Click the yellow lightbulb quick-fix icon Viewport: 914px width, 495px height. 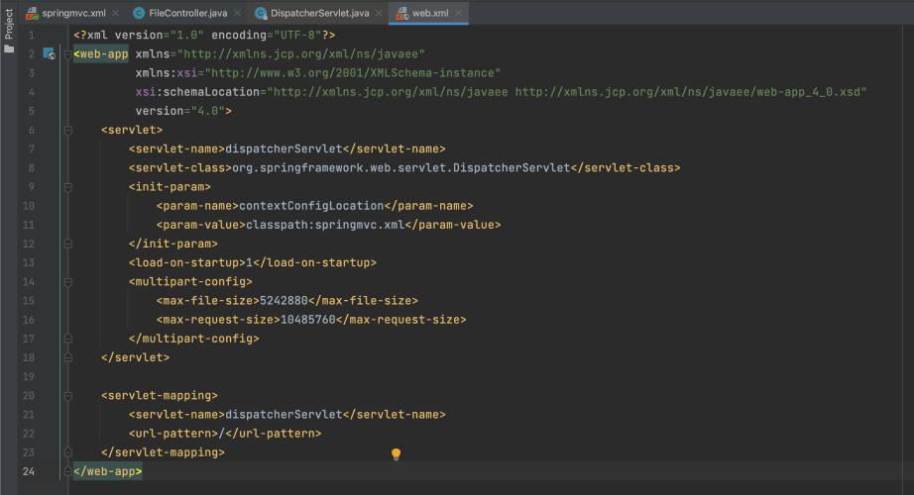tap(396, 453)
